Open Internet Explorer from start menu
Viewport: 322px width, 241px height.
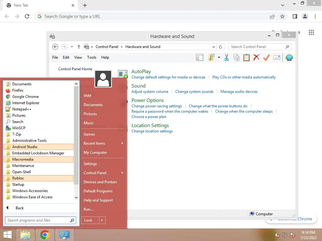click(38, 103)
